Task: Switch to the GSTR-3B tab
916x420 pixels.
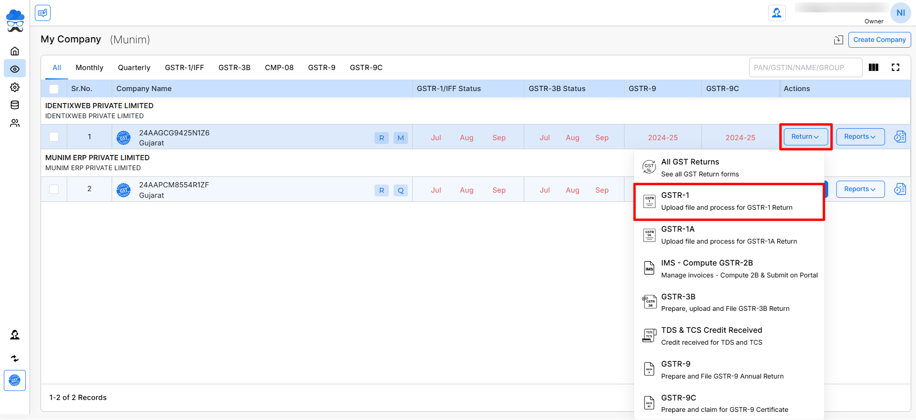Action: click(x=234, y=68)
